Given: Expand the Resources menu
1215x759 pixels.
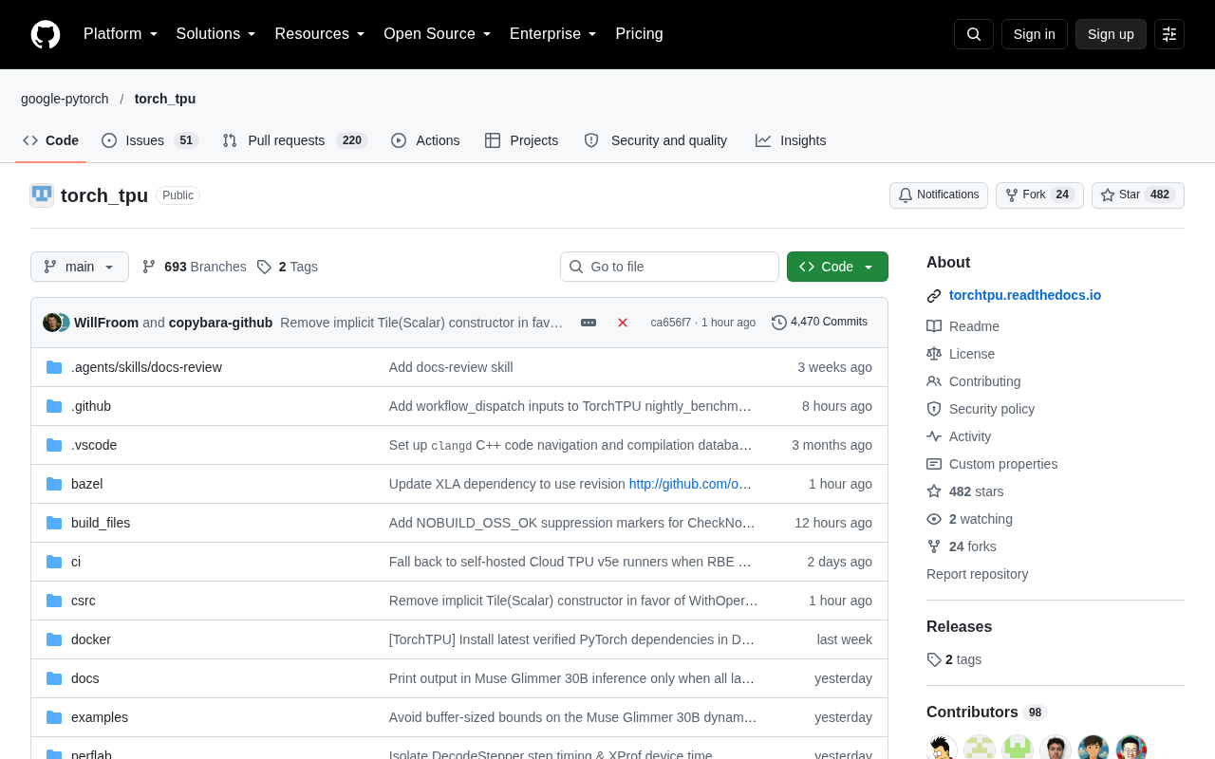Looking at the screenshot, I should [320, 34].
